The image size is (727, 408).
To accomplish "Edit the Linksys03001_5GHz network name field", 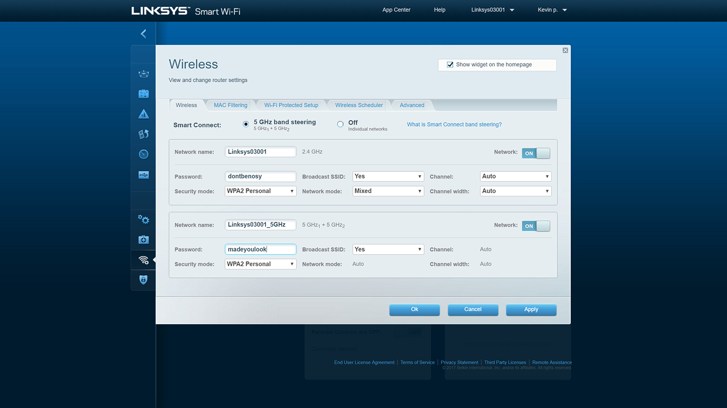I will point(261,225).
